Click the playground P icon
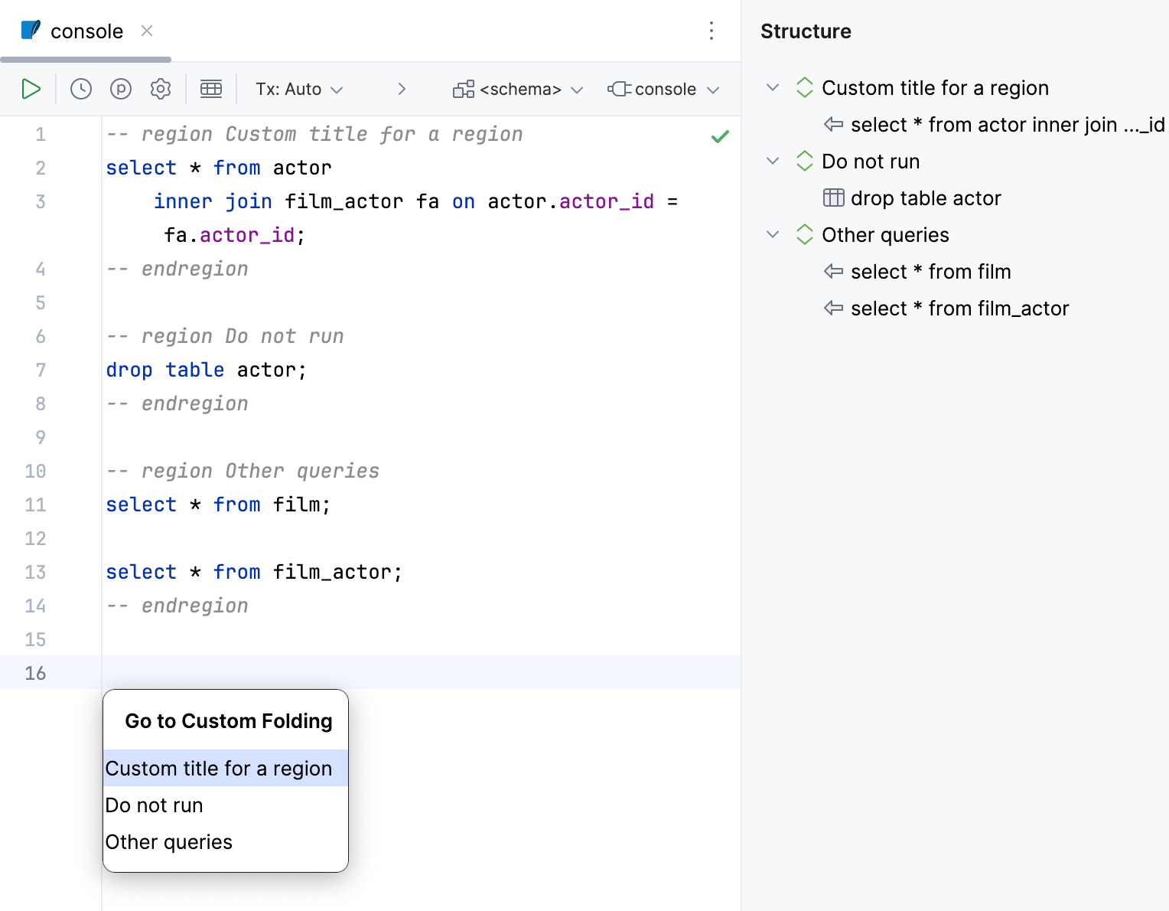 (121, 89)
